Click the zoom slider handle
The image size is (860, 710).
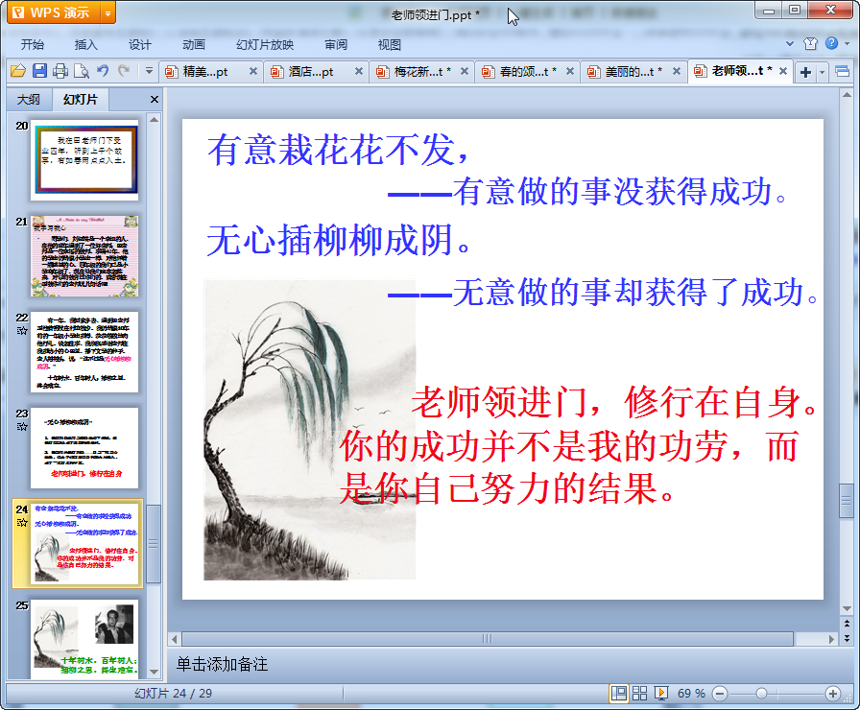click(x=761, y=694)
